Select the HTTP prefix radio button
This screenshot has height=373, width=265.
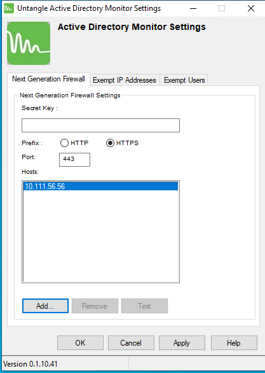point(64,143)
